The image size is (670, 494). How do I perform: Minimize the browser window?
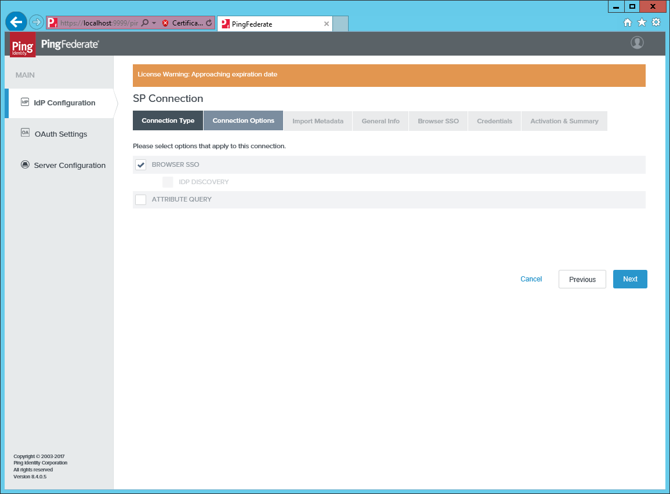[615, 6]
